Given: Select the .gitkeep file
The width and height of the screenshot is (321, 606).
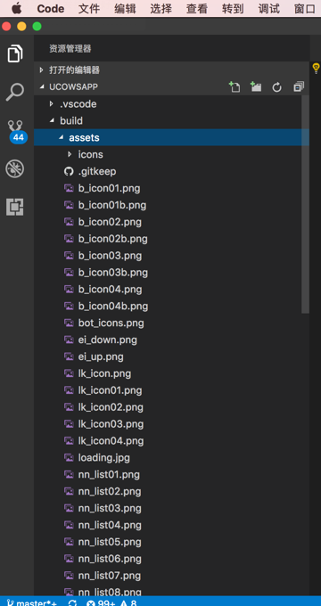Looking at the screenshot, I should pos(172,171).
